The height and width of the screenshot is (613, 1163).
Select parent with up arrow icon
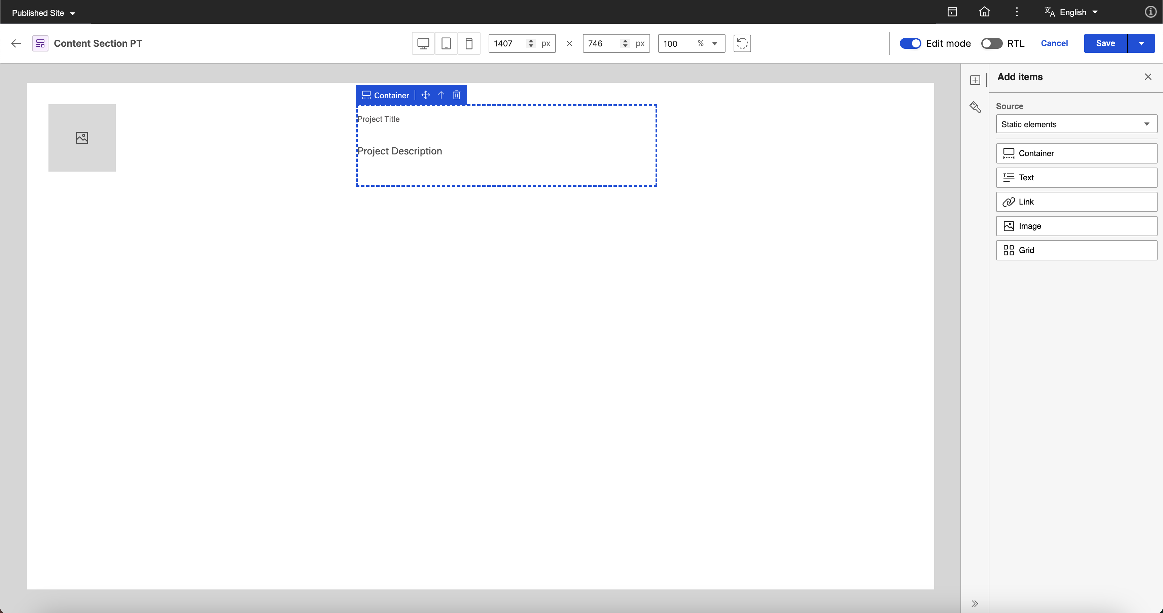coord(441,95)
